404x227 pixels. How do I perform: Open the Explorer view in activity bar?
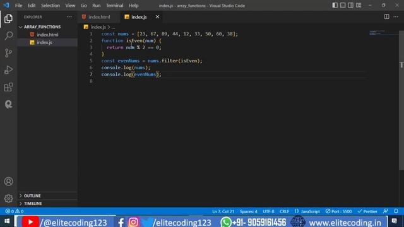click(8, 19)
